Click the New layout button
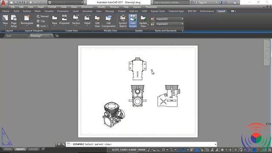The image size is (272, 153). (x=5, y=20)
